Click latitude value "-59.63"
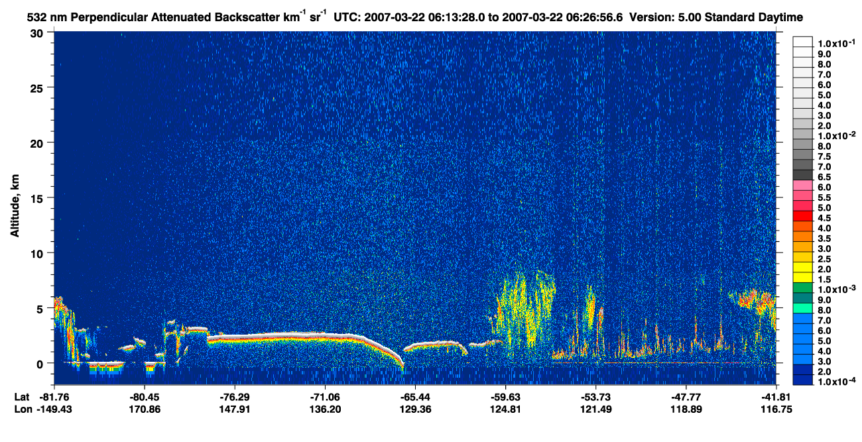 [505, 397]
